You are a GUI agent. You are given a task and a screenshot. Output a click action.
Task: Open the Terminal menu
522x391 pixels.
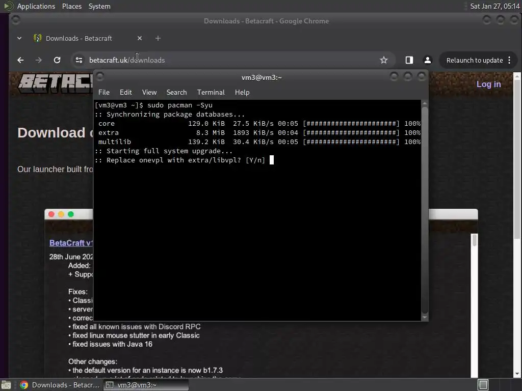coord(211,93)
